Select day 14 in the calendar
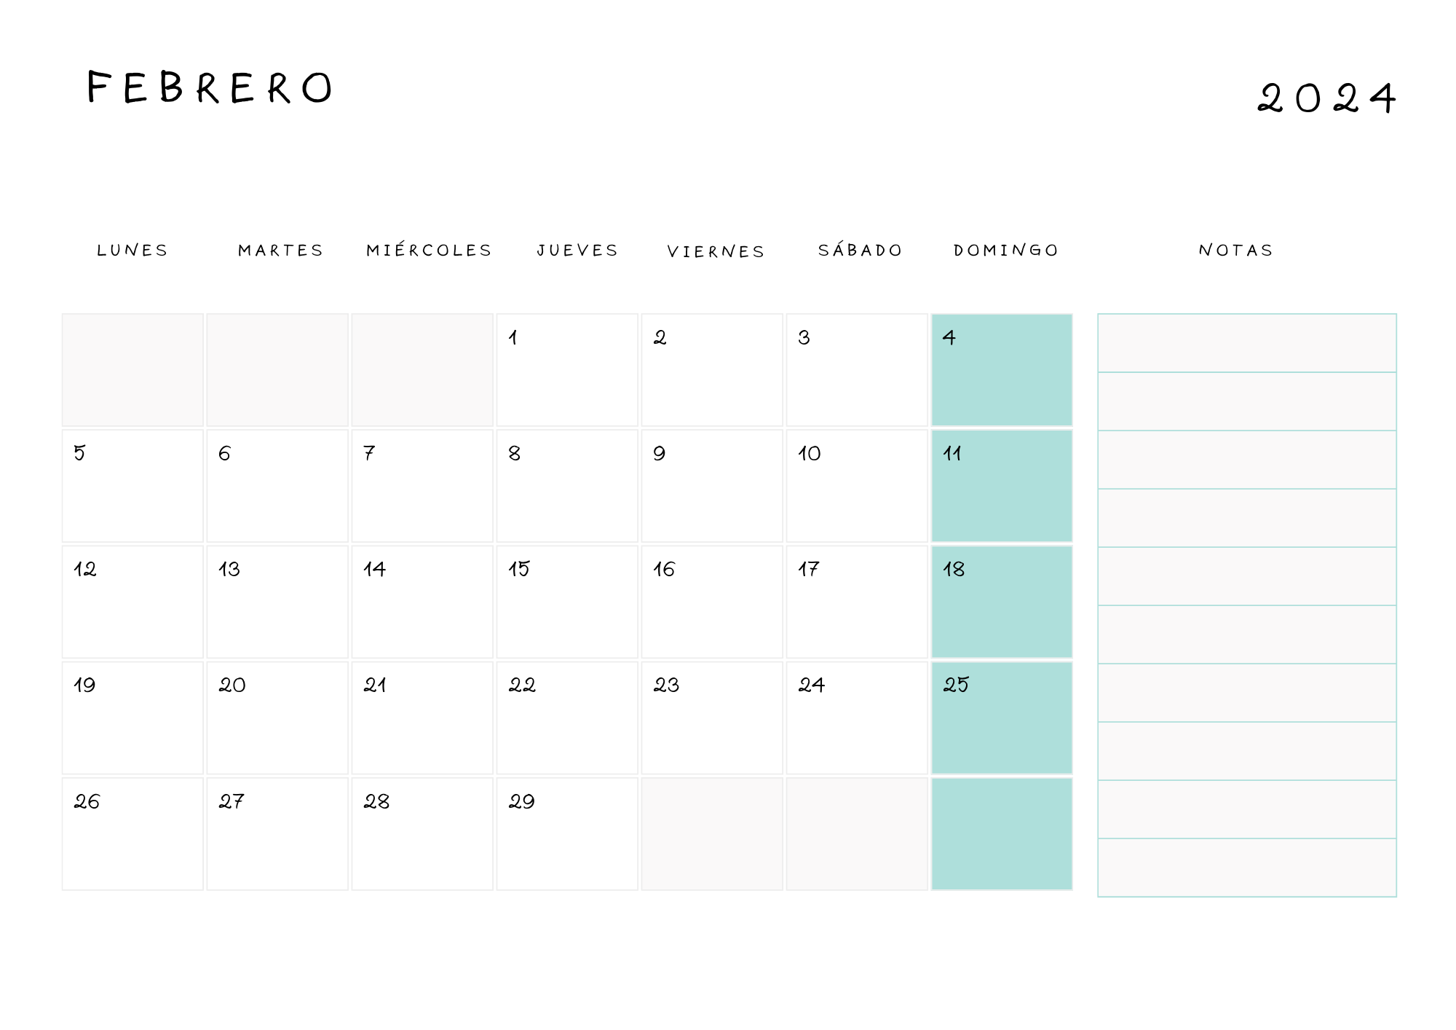This screenshot has width=1456, height=1030. (422, 602)
